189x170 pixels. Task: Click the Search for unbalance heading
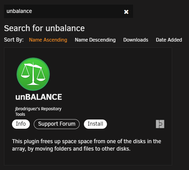(44, 28)
